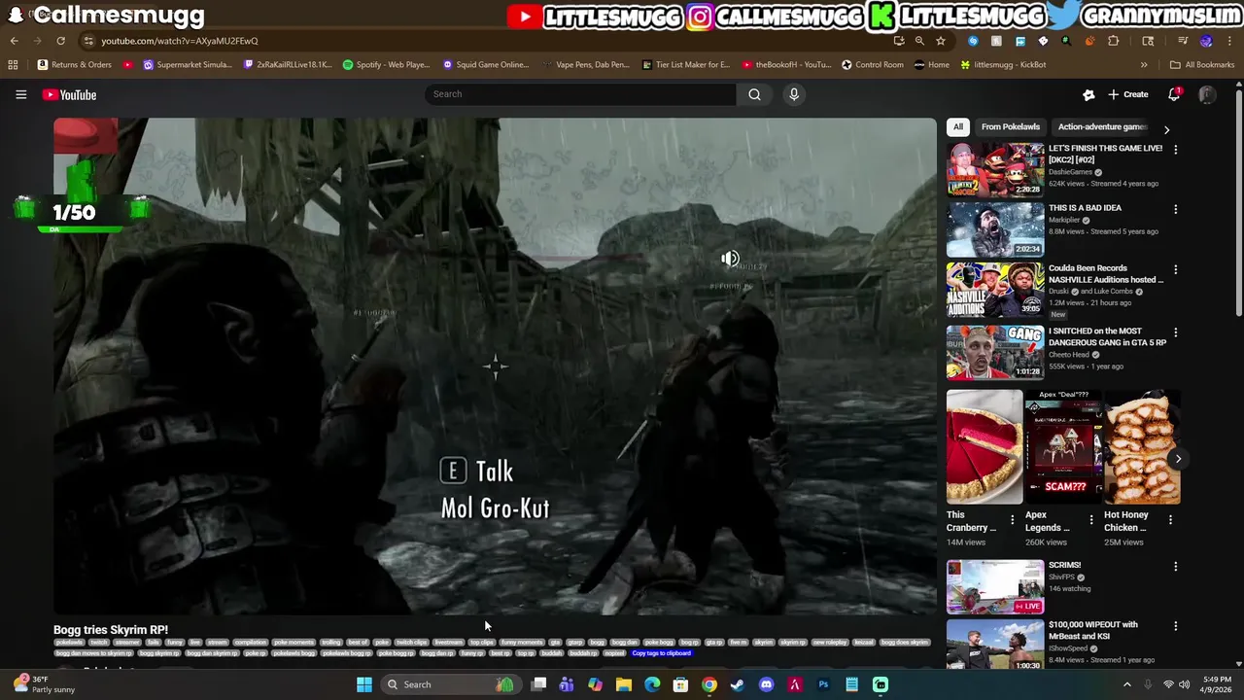This screenshot has width=1244, height=700.
Task: Show more bookmarks overflow chevron
Action: pyautogui.click(x=1144, y=64)
